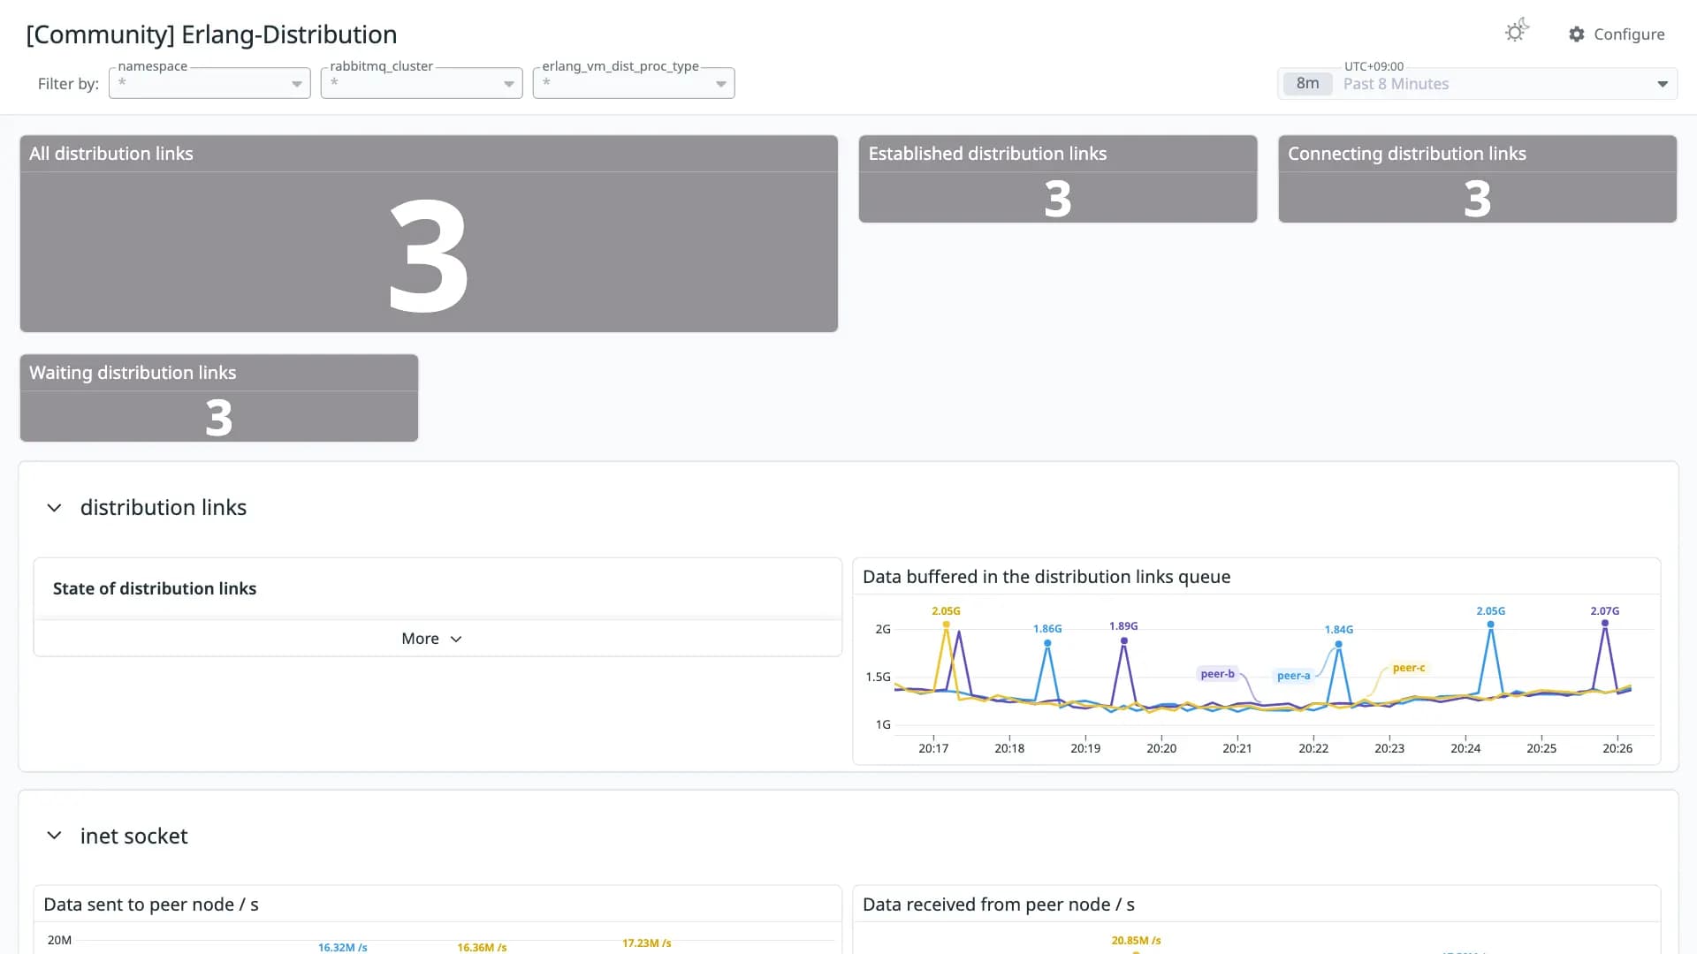Collapse the distribution links section

[x=54, y=508]
